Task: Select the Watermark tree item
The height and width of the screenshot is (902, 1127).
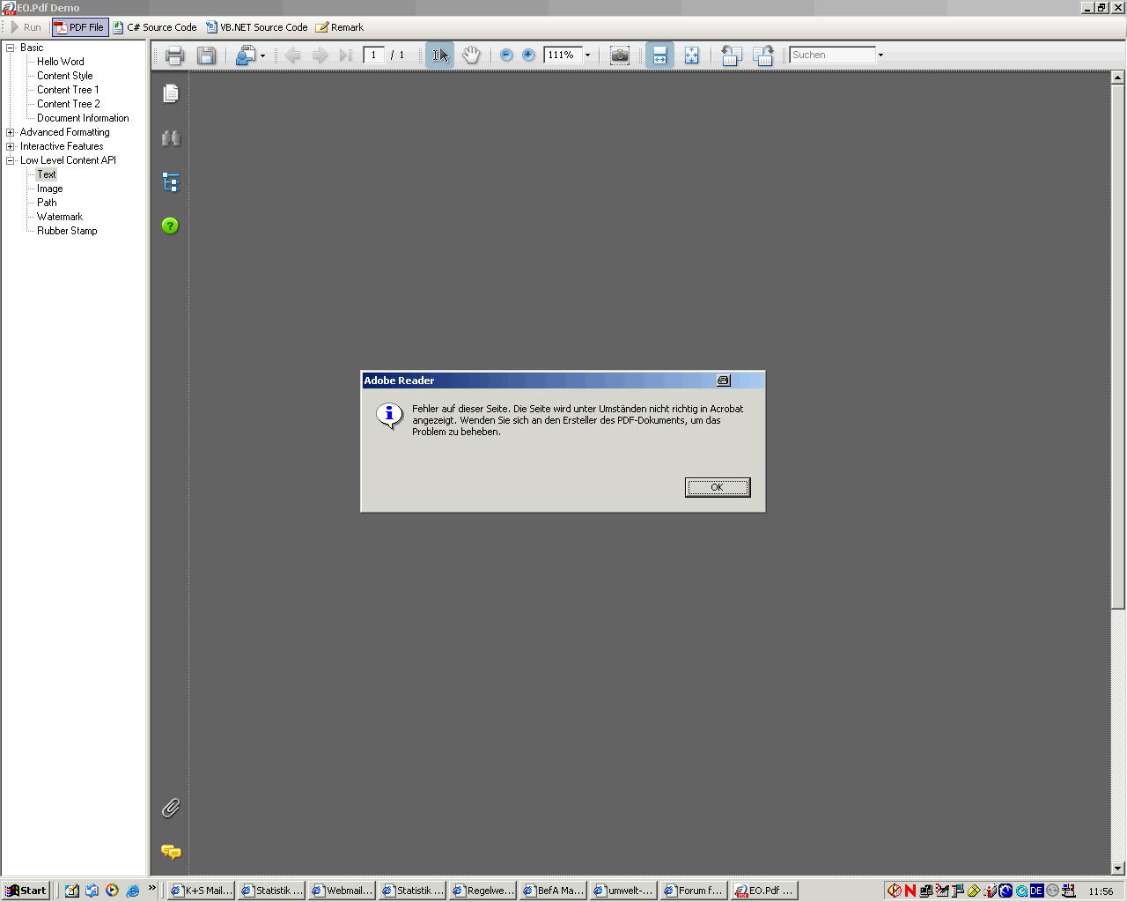Action: tap(60, 217)
